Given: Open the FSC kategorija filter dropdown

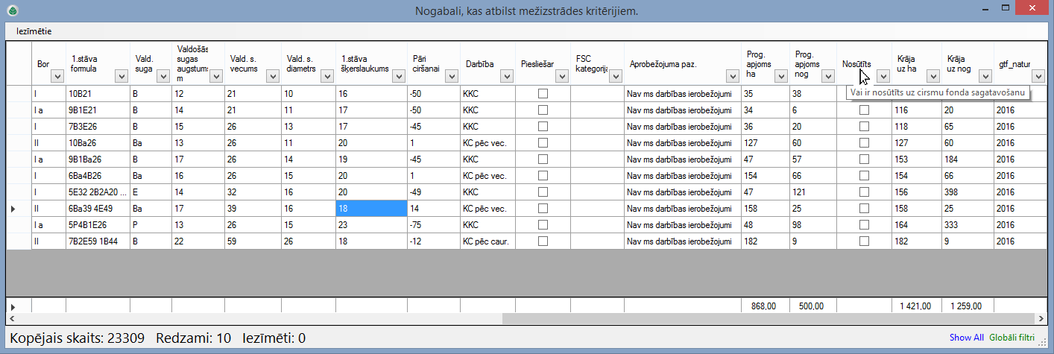Looking at the screenshot, I should click(616, 76).
